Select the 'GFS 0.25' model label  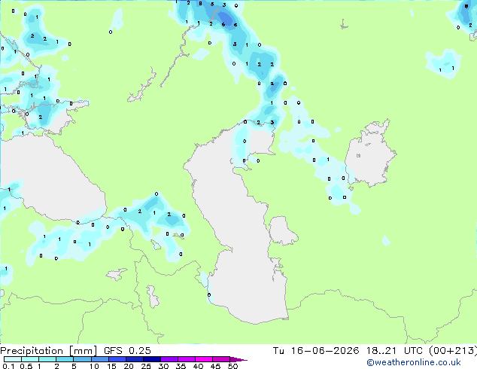coord(127,351)
